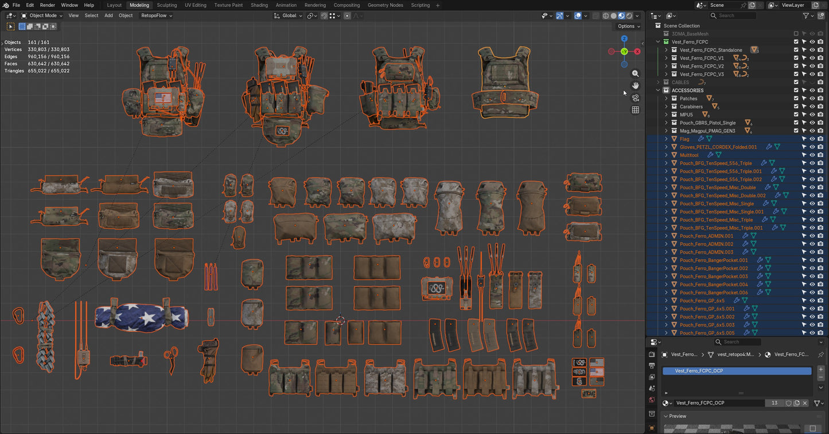Open Render Properties via the camera-back icon
This screenshot has width=829, height=434.
tap(652, 354)
